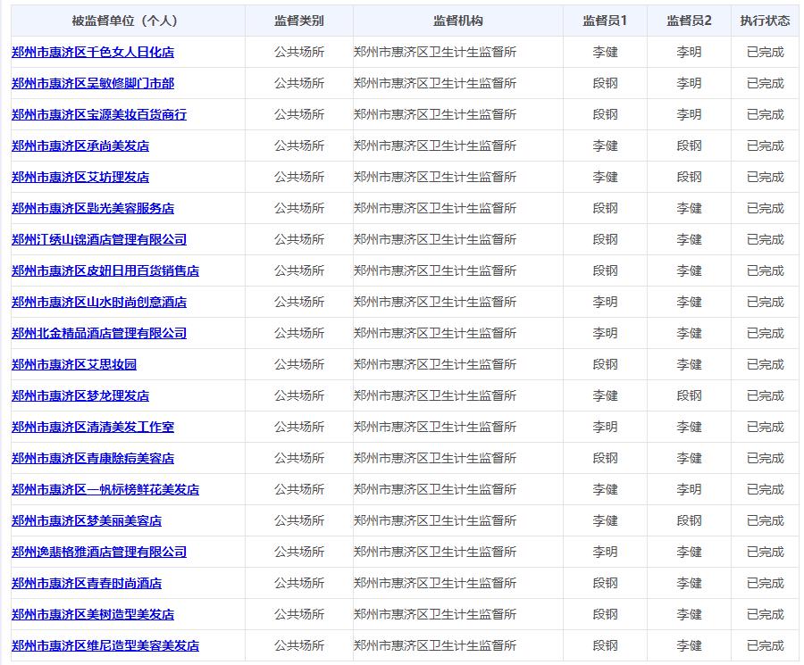Open 郑州市惠济区艾坊理发店 link
804x665 pixels.
click(x=80, y=177)
